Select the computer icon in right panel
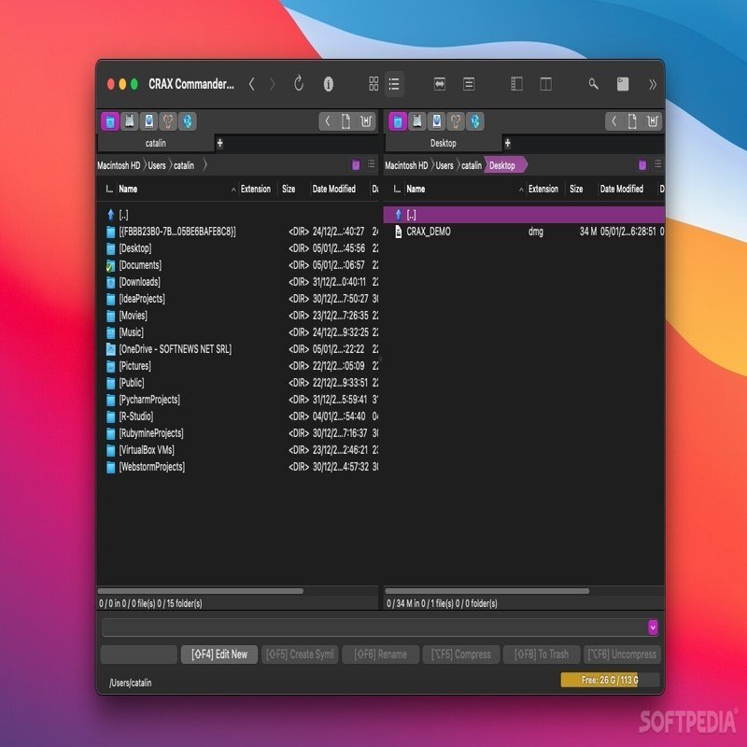This screenshot has width=747, height=747. point(436,121)
